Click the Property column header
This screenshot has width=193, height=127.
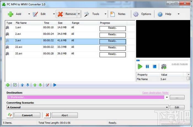pos(148,74)
